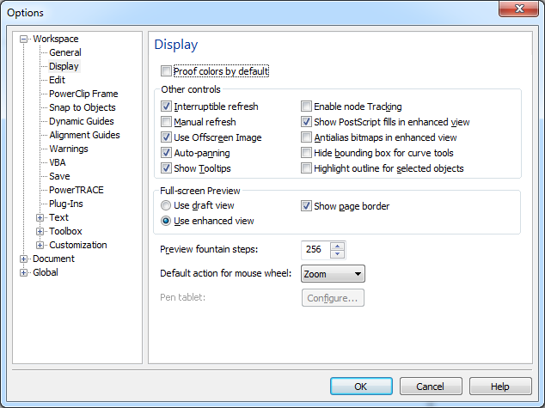
Task: Enable Proof colors by default checkbox
Action: (166, 71)
